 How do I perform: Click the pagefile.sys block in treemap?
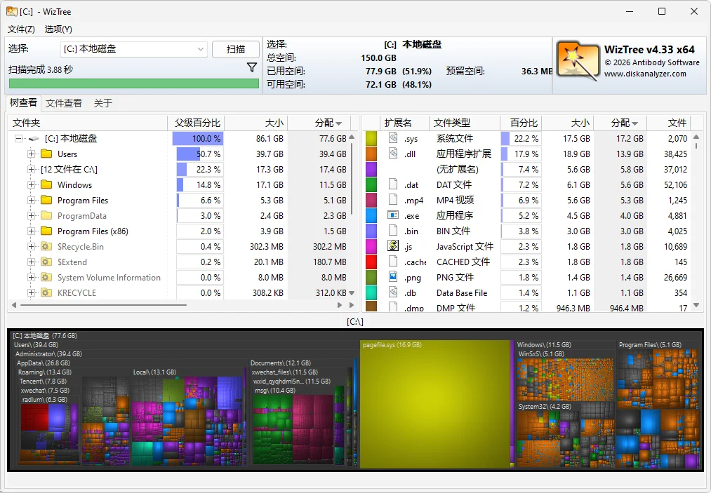click(435, 403)
